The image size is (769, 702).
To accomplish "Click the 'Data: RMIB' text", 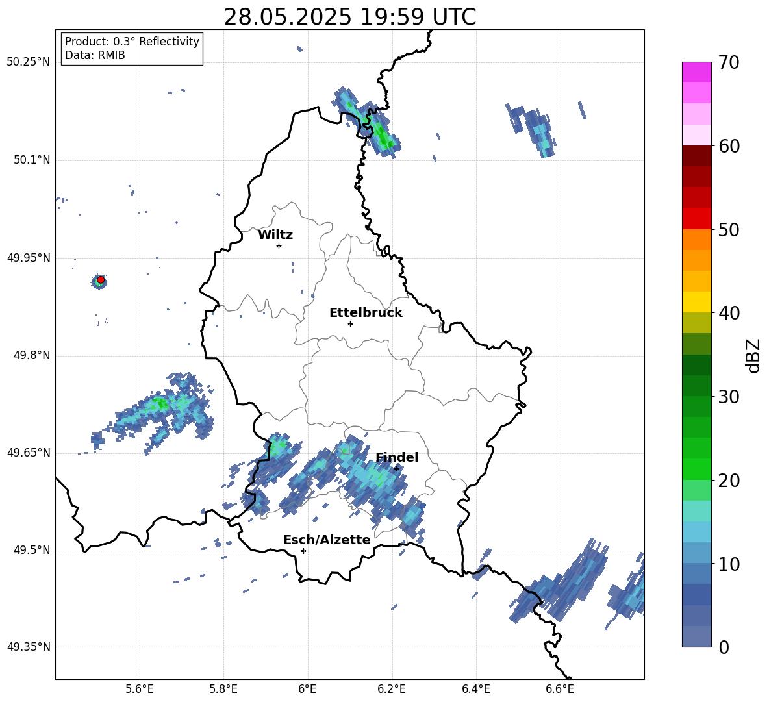I will 95,55.
